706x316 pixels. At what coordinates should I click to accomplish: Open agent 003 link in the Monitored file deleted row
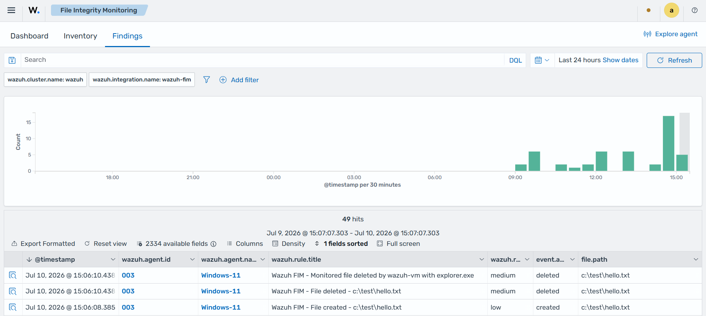(x=128, y=275)
